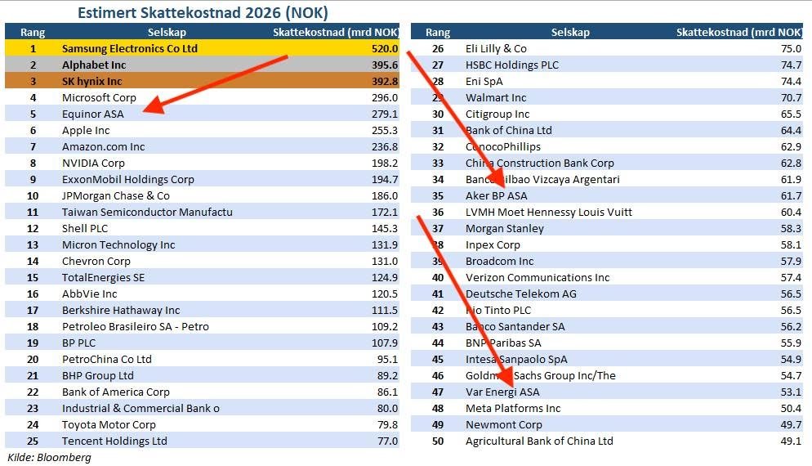Click 'Tencent Holdings Ltd' cell
812x466 pixels.
click(114, 441)
